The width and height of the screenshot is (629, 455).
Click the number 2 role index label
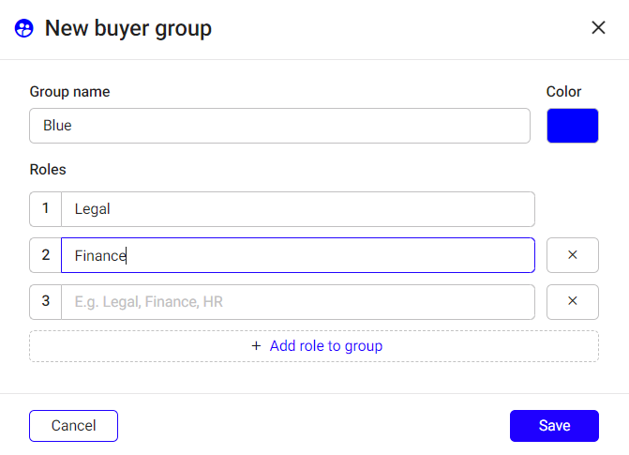(46, 255)
